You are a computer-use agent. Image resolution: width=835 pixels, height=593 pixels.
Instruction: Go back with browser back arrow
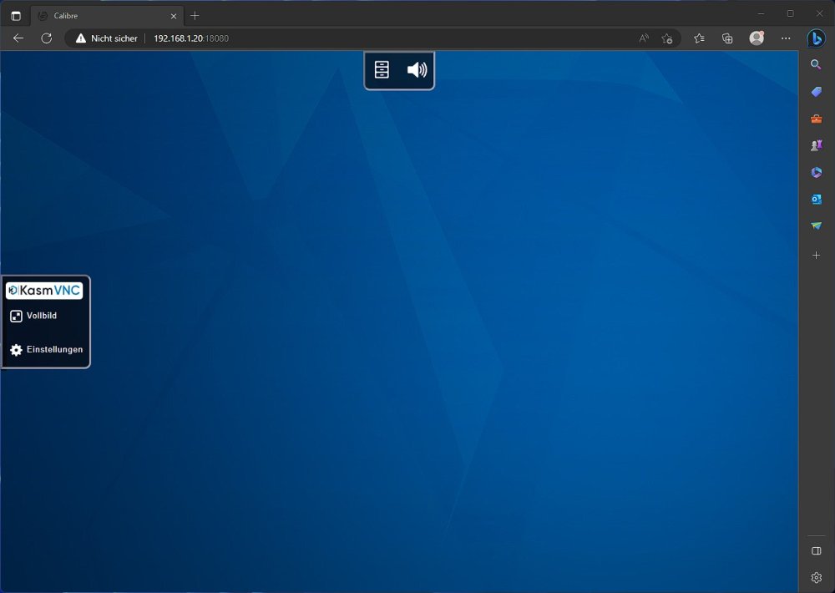[18, 38]
